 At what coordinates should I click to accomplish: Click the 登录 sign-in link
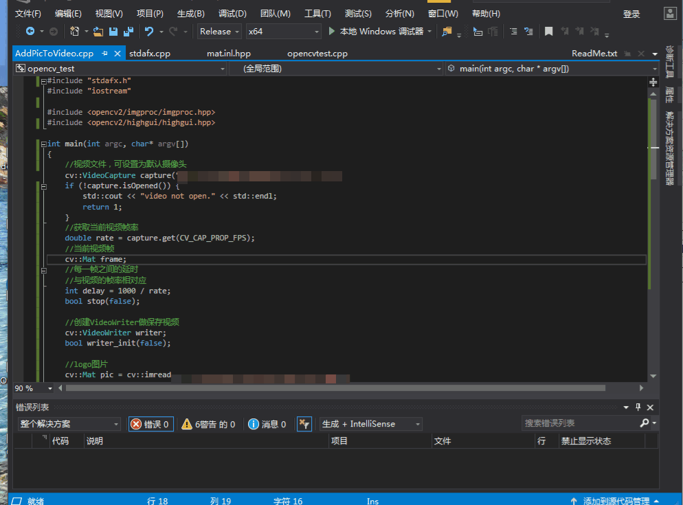click(631, 14)
